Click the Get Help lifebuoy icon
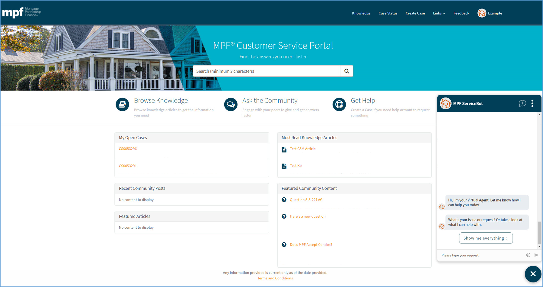 point(339,104)
